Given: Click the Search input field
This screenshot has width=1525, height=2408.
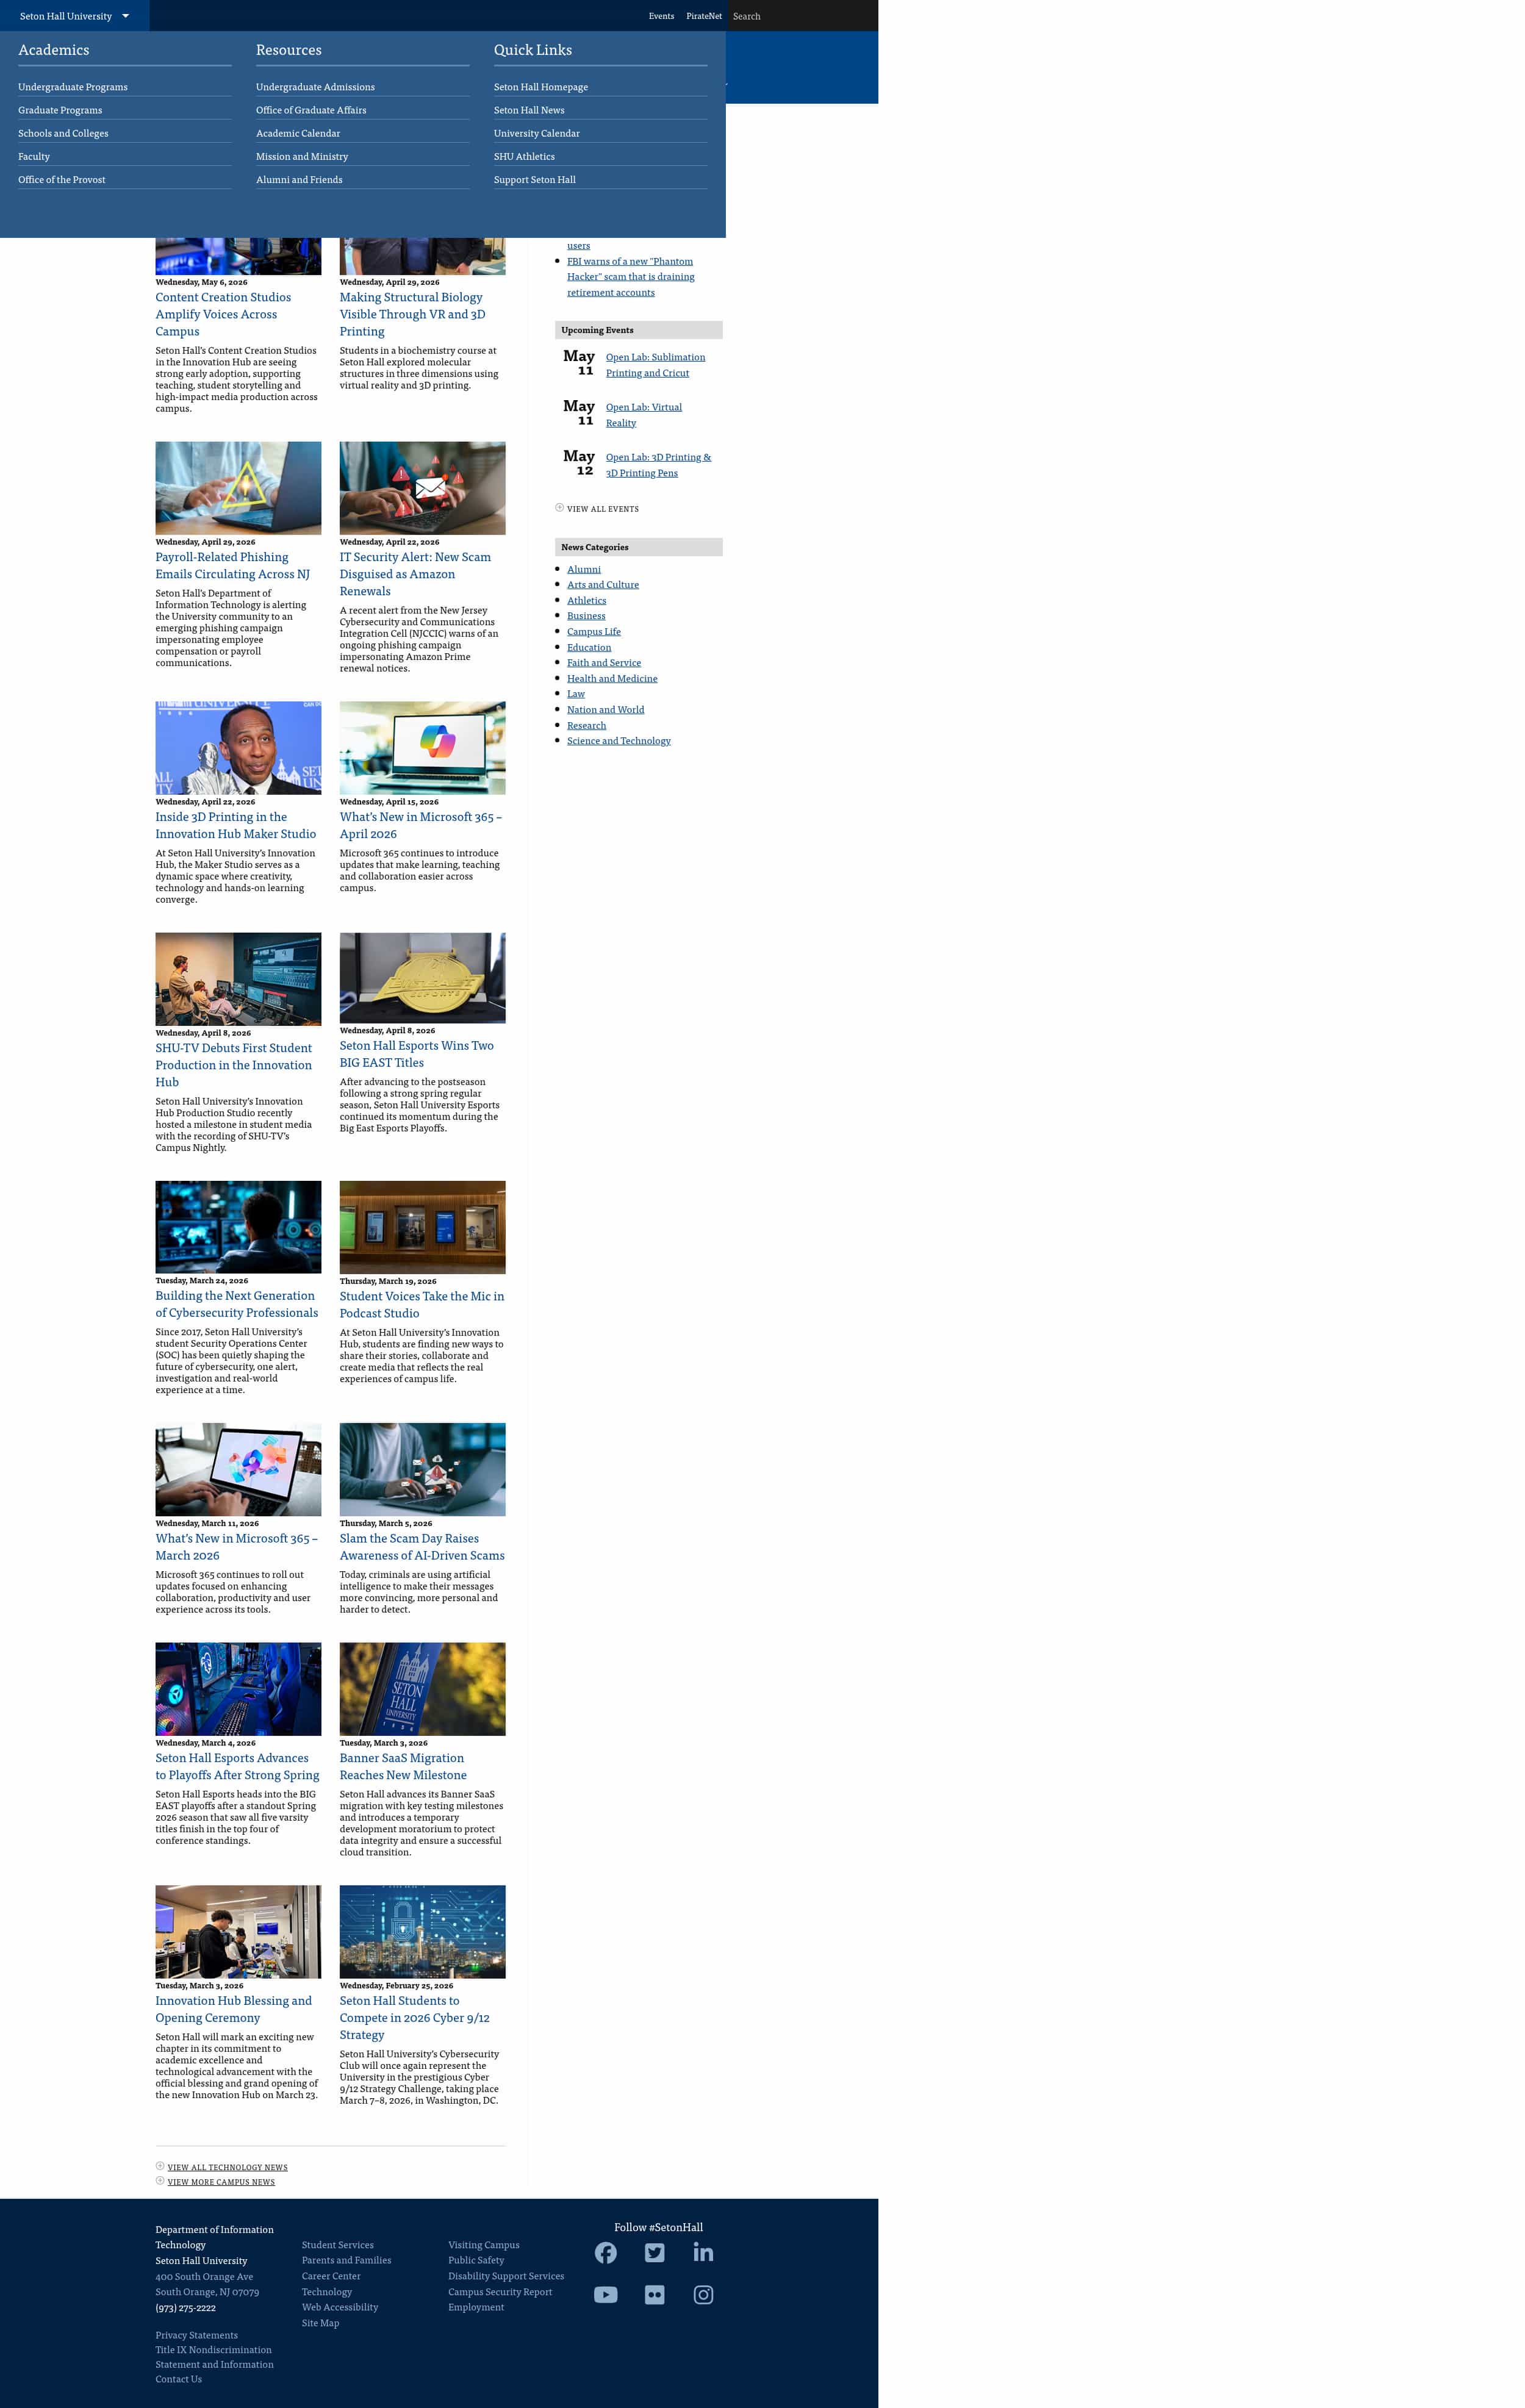Looking at the screenshot, I should click(x=802, y=16).
